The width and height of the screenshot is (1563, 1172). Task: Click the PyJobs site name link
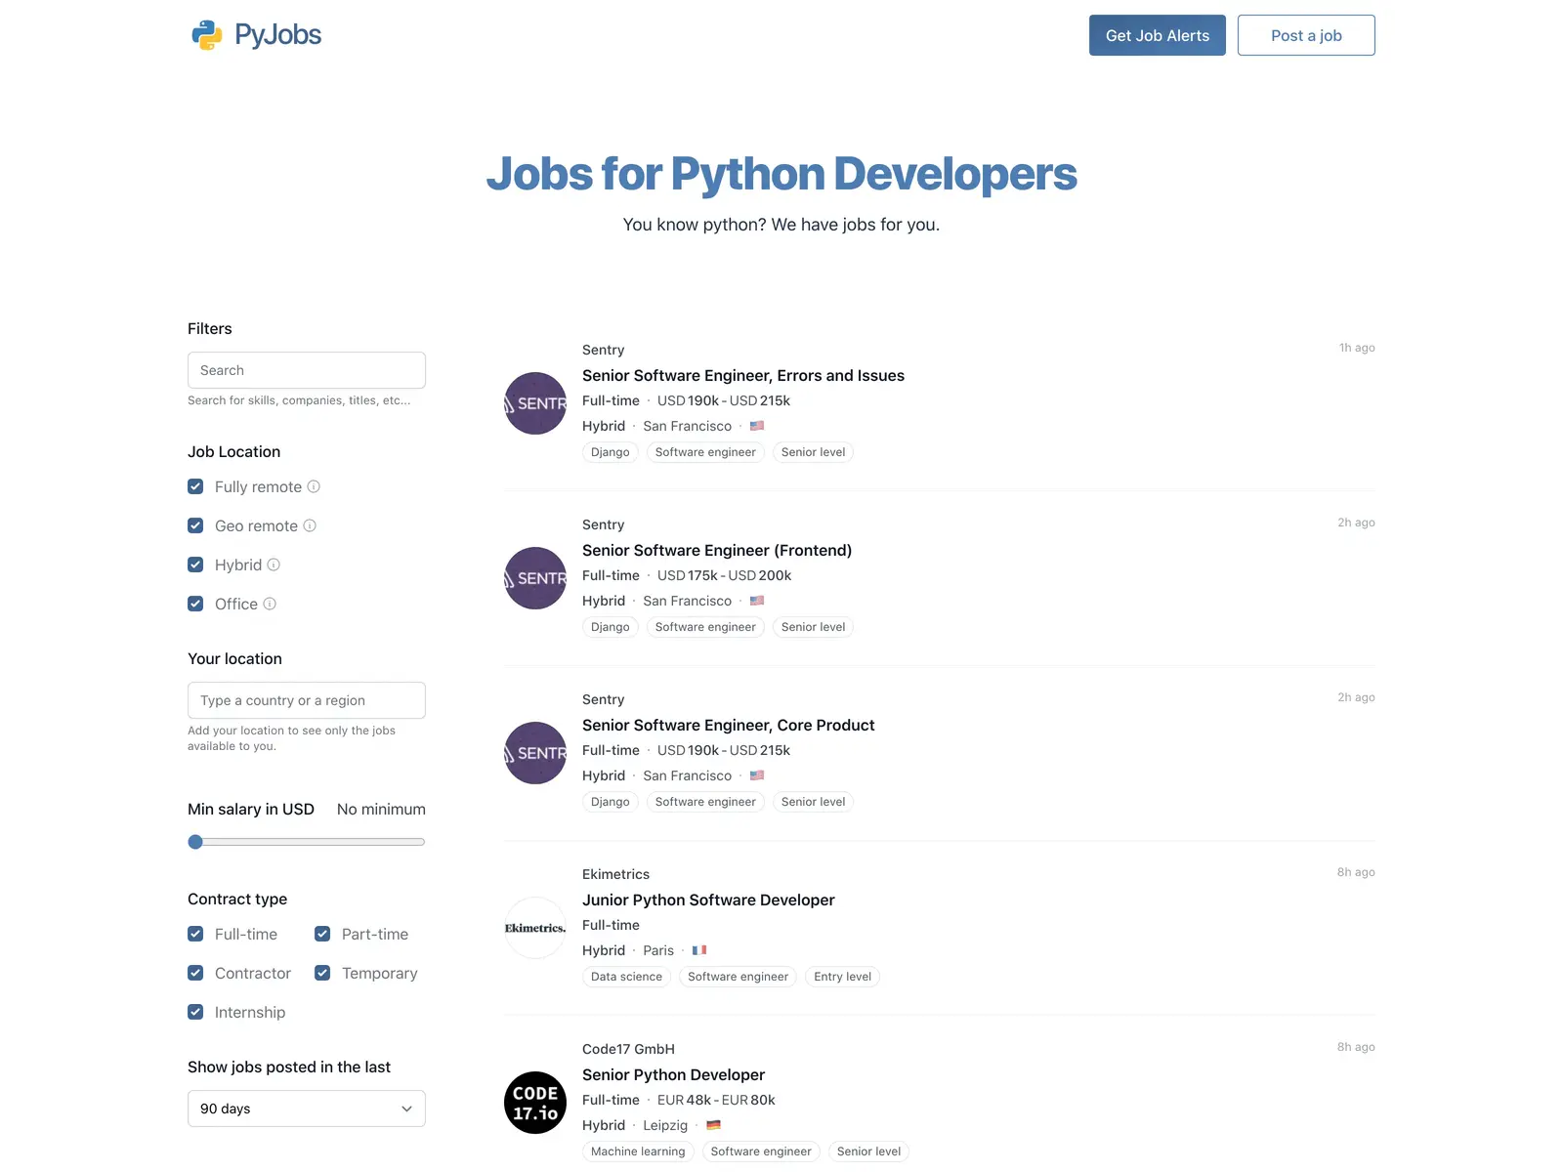coord(277,35)
